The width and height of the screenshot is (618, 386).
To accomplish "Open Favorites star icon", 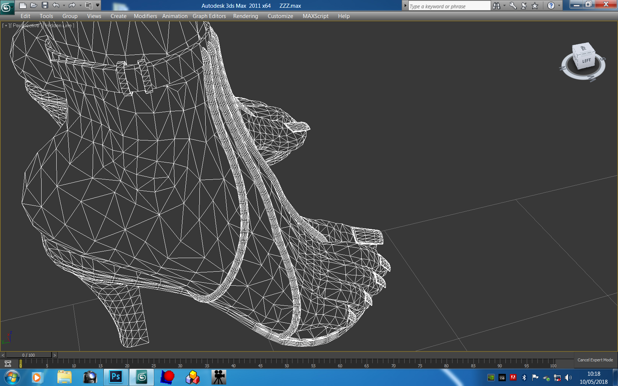I will (x=535, y=6).
